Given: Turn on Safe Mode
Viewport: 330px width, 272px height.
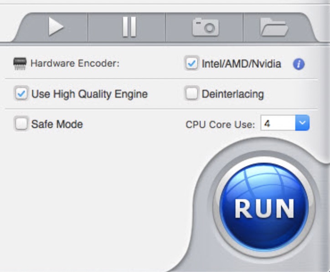Looking at the screenshot, I should pos(21,124).
